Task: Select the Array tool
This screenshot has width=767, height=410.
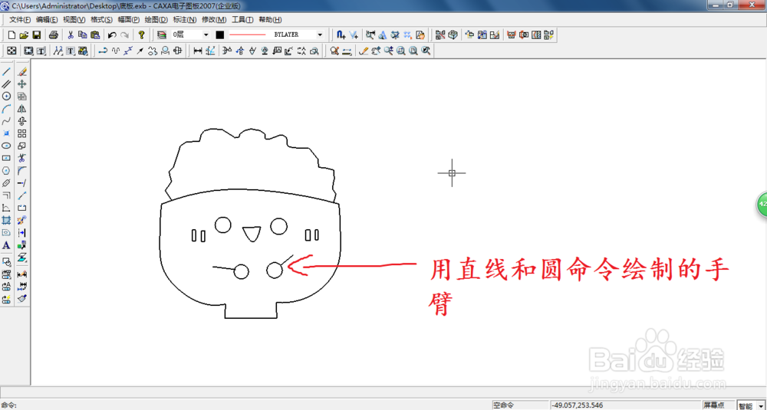Action: tap(22, 133)
